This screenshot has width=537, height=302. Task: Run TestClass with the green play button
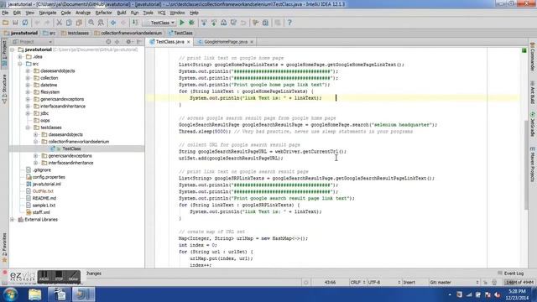[182, 23]
